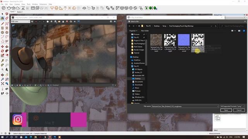Select the Rotate tool
This screenshot has height=139, width=248.
[x=2, y=51]
